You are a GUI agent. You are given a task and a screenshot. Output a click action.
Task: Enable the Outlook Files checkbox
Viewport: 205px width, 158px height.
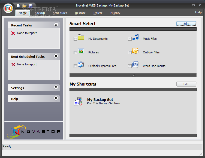click(x=130, y=52)
